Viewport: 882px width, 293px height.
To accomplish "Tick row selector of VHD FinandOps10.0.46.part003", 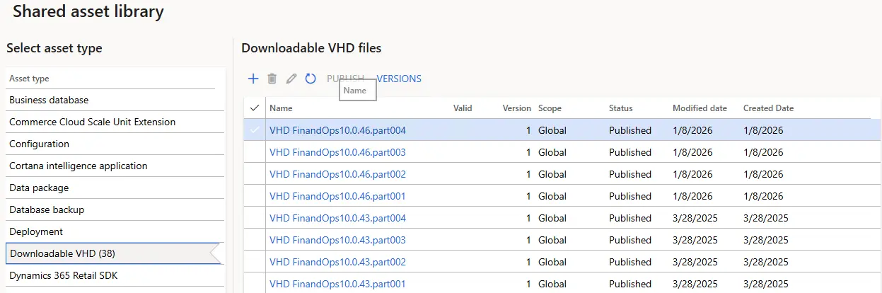I will [x=255, y=152].
